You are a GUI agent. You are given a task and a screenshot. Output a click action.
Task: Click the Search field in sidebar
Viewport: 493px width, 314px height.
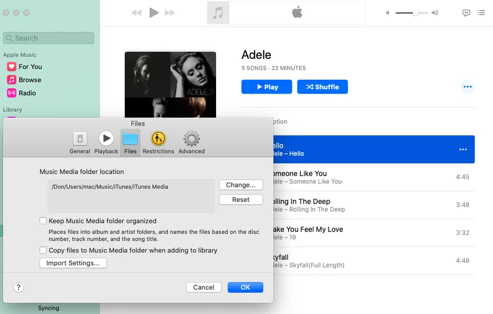49,38
